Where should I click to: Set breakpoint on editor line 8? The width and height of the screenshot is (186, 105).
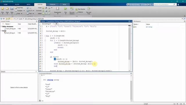42,43
